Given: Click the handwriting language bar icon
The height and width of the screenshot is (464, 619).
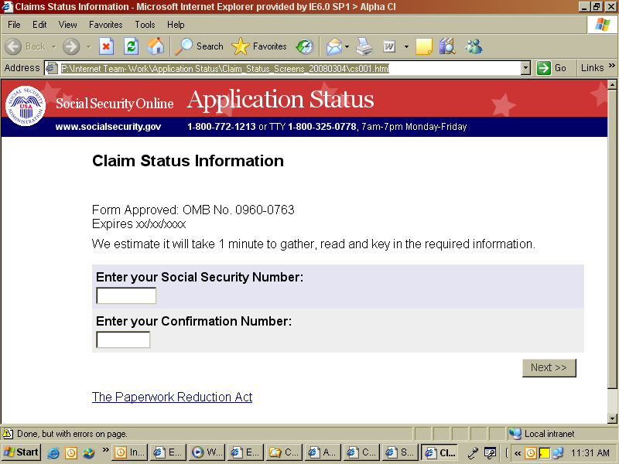Looking at the screenshot, I should pyautogui.click(x=490, y=453).
